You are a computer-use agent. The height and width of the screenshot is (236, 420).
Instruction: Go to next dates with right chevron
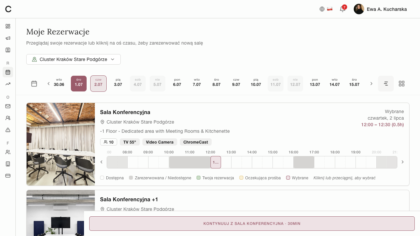(x=371, y=84)
